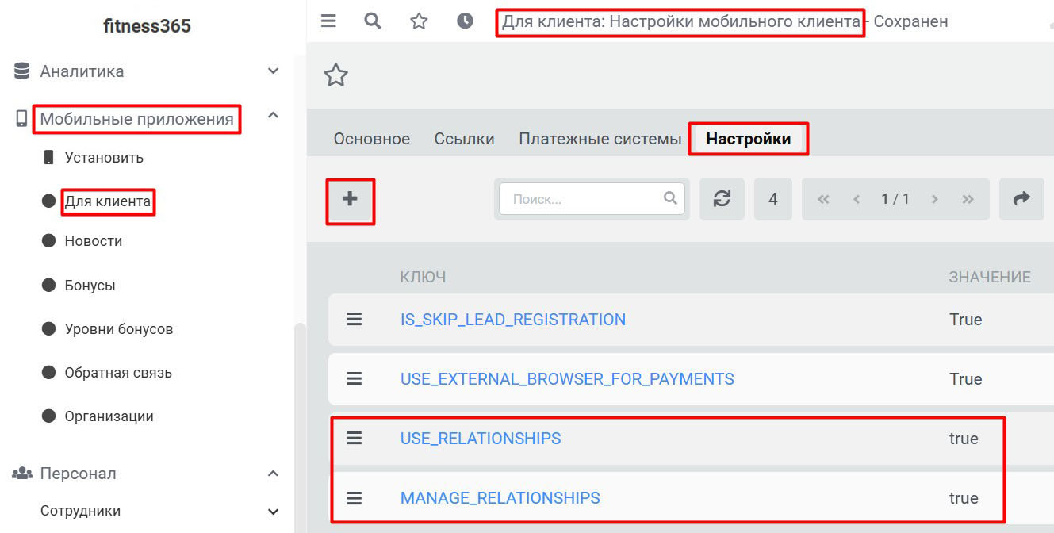Click the fitness365 logo title
Screen dimensions: 1054x533
click(x=148, y=26)
